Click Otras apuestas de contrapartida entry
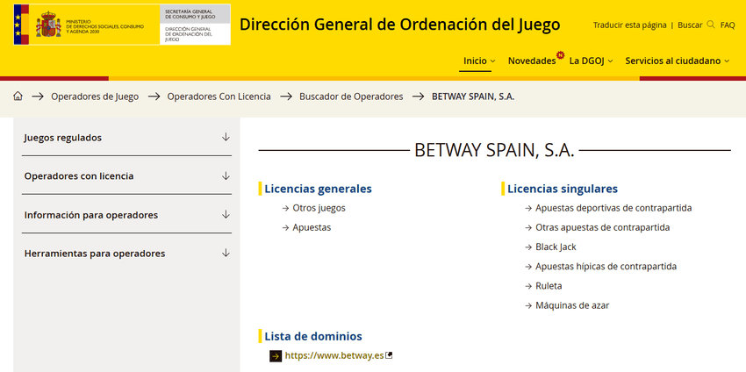This screenshot has height=372, width=746. point(602,227)
